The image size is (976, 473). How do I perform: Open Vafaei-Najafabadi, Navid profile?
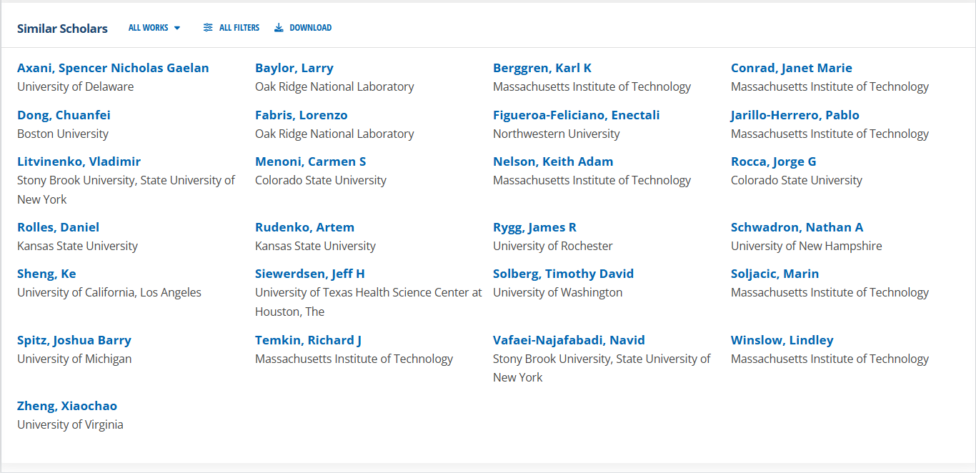(x=569, y=340)
